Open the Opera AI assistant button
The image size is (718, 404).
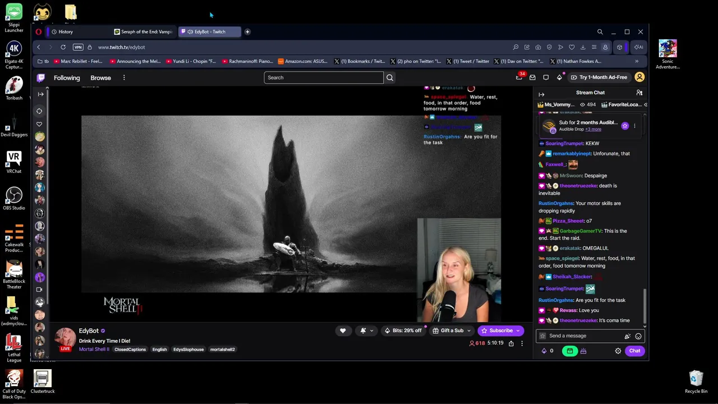pyautogui.click(x=638, y=47)
